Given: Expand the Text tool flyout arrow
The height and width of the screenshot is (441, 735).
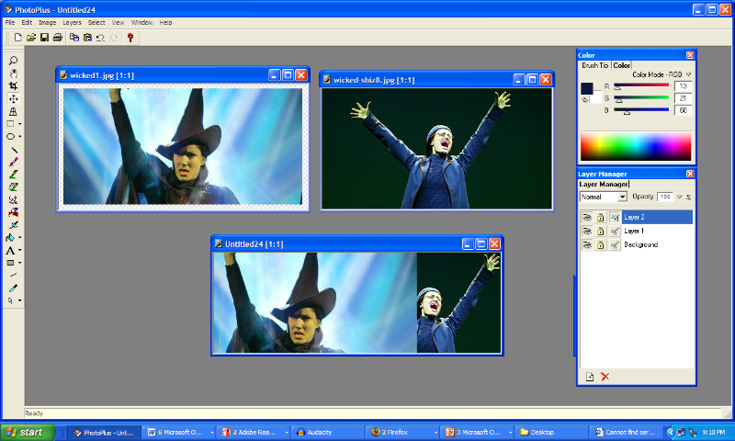Looking at the screenshot, I should [19, 250].
